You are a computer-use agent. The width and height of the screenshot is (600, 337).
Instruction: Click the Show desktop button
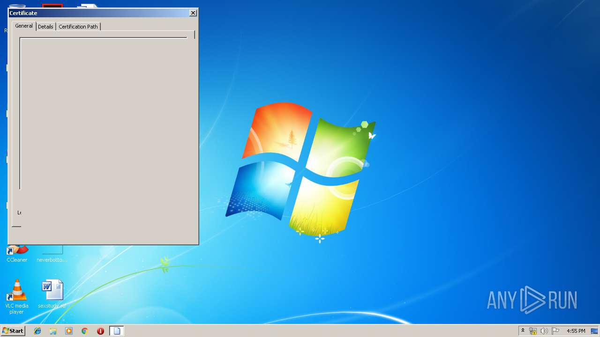coord(594,331)
